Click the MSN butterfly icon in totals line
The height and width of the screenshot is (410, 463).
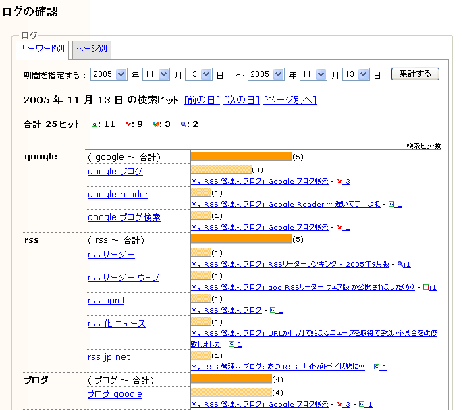[x=156, y=124]
